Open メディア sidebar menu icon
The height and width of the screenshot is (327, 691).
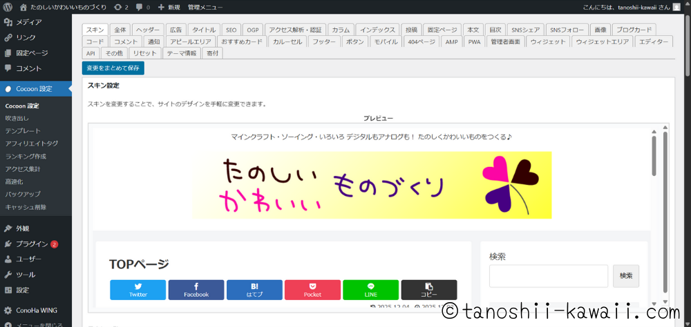8,22
